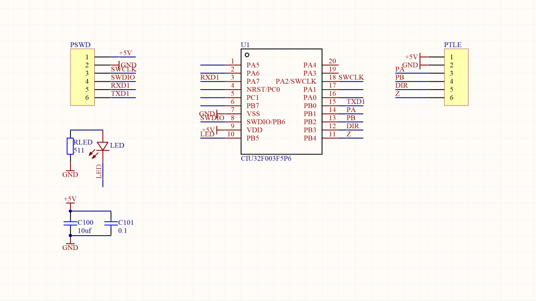Click the 0.1 capacitor value
Image resolution: width=536 pixels, height=301 pixels.
pyautogui.click(x=123, y=231)
